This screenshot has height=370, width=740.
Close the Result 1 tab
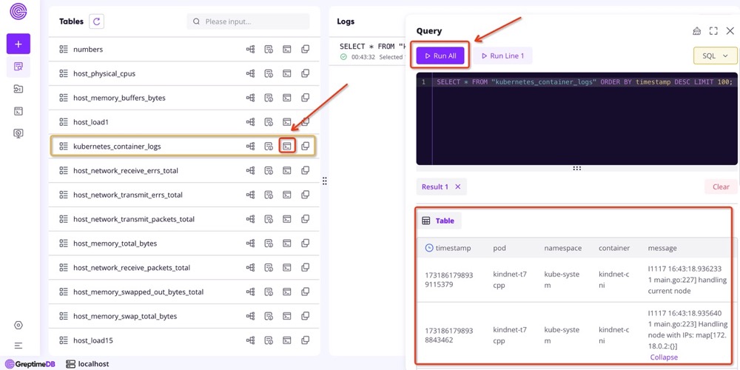coord(457,186)
